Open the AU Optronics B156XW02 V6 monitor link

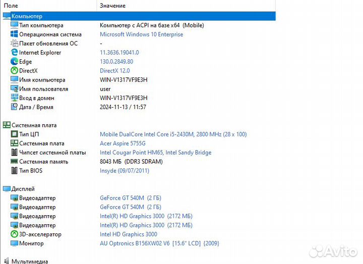159,243
